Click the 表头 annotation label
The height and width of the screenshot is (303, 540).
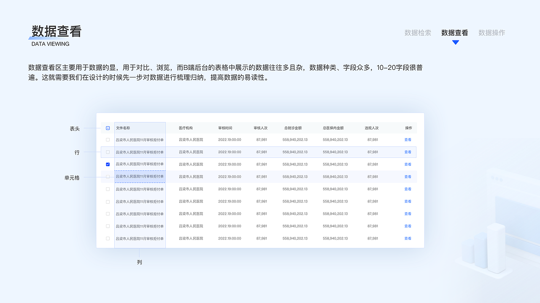(75, 129)
